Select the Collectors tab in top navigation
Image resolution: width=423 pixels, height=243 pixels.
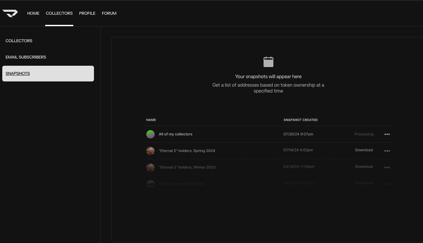coord(59,13)
